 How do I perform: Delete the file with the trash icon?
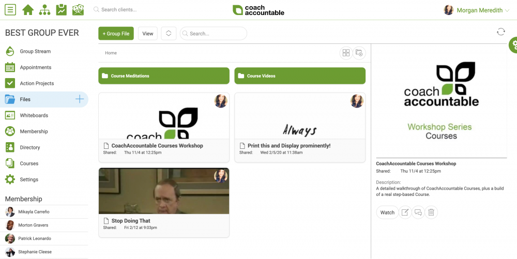(431, 212)
